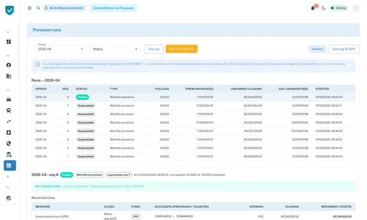Open the Status filter dropdown
This screenshot has width=367, height=220.
point(115,49)
